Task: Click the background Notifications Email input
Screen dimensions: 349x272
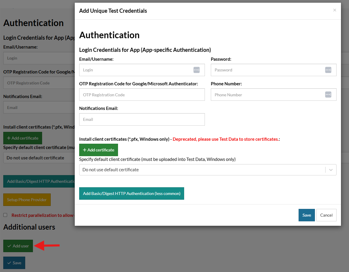Action: (x=39, y=108)
